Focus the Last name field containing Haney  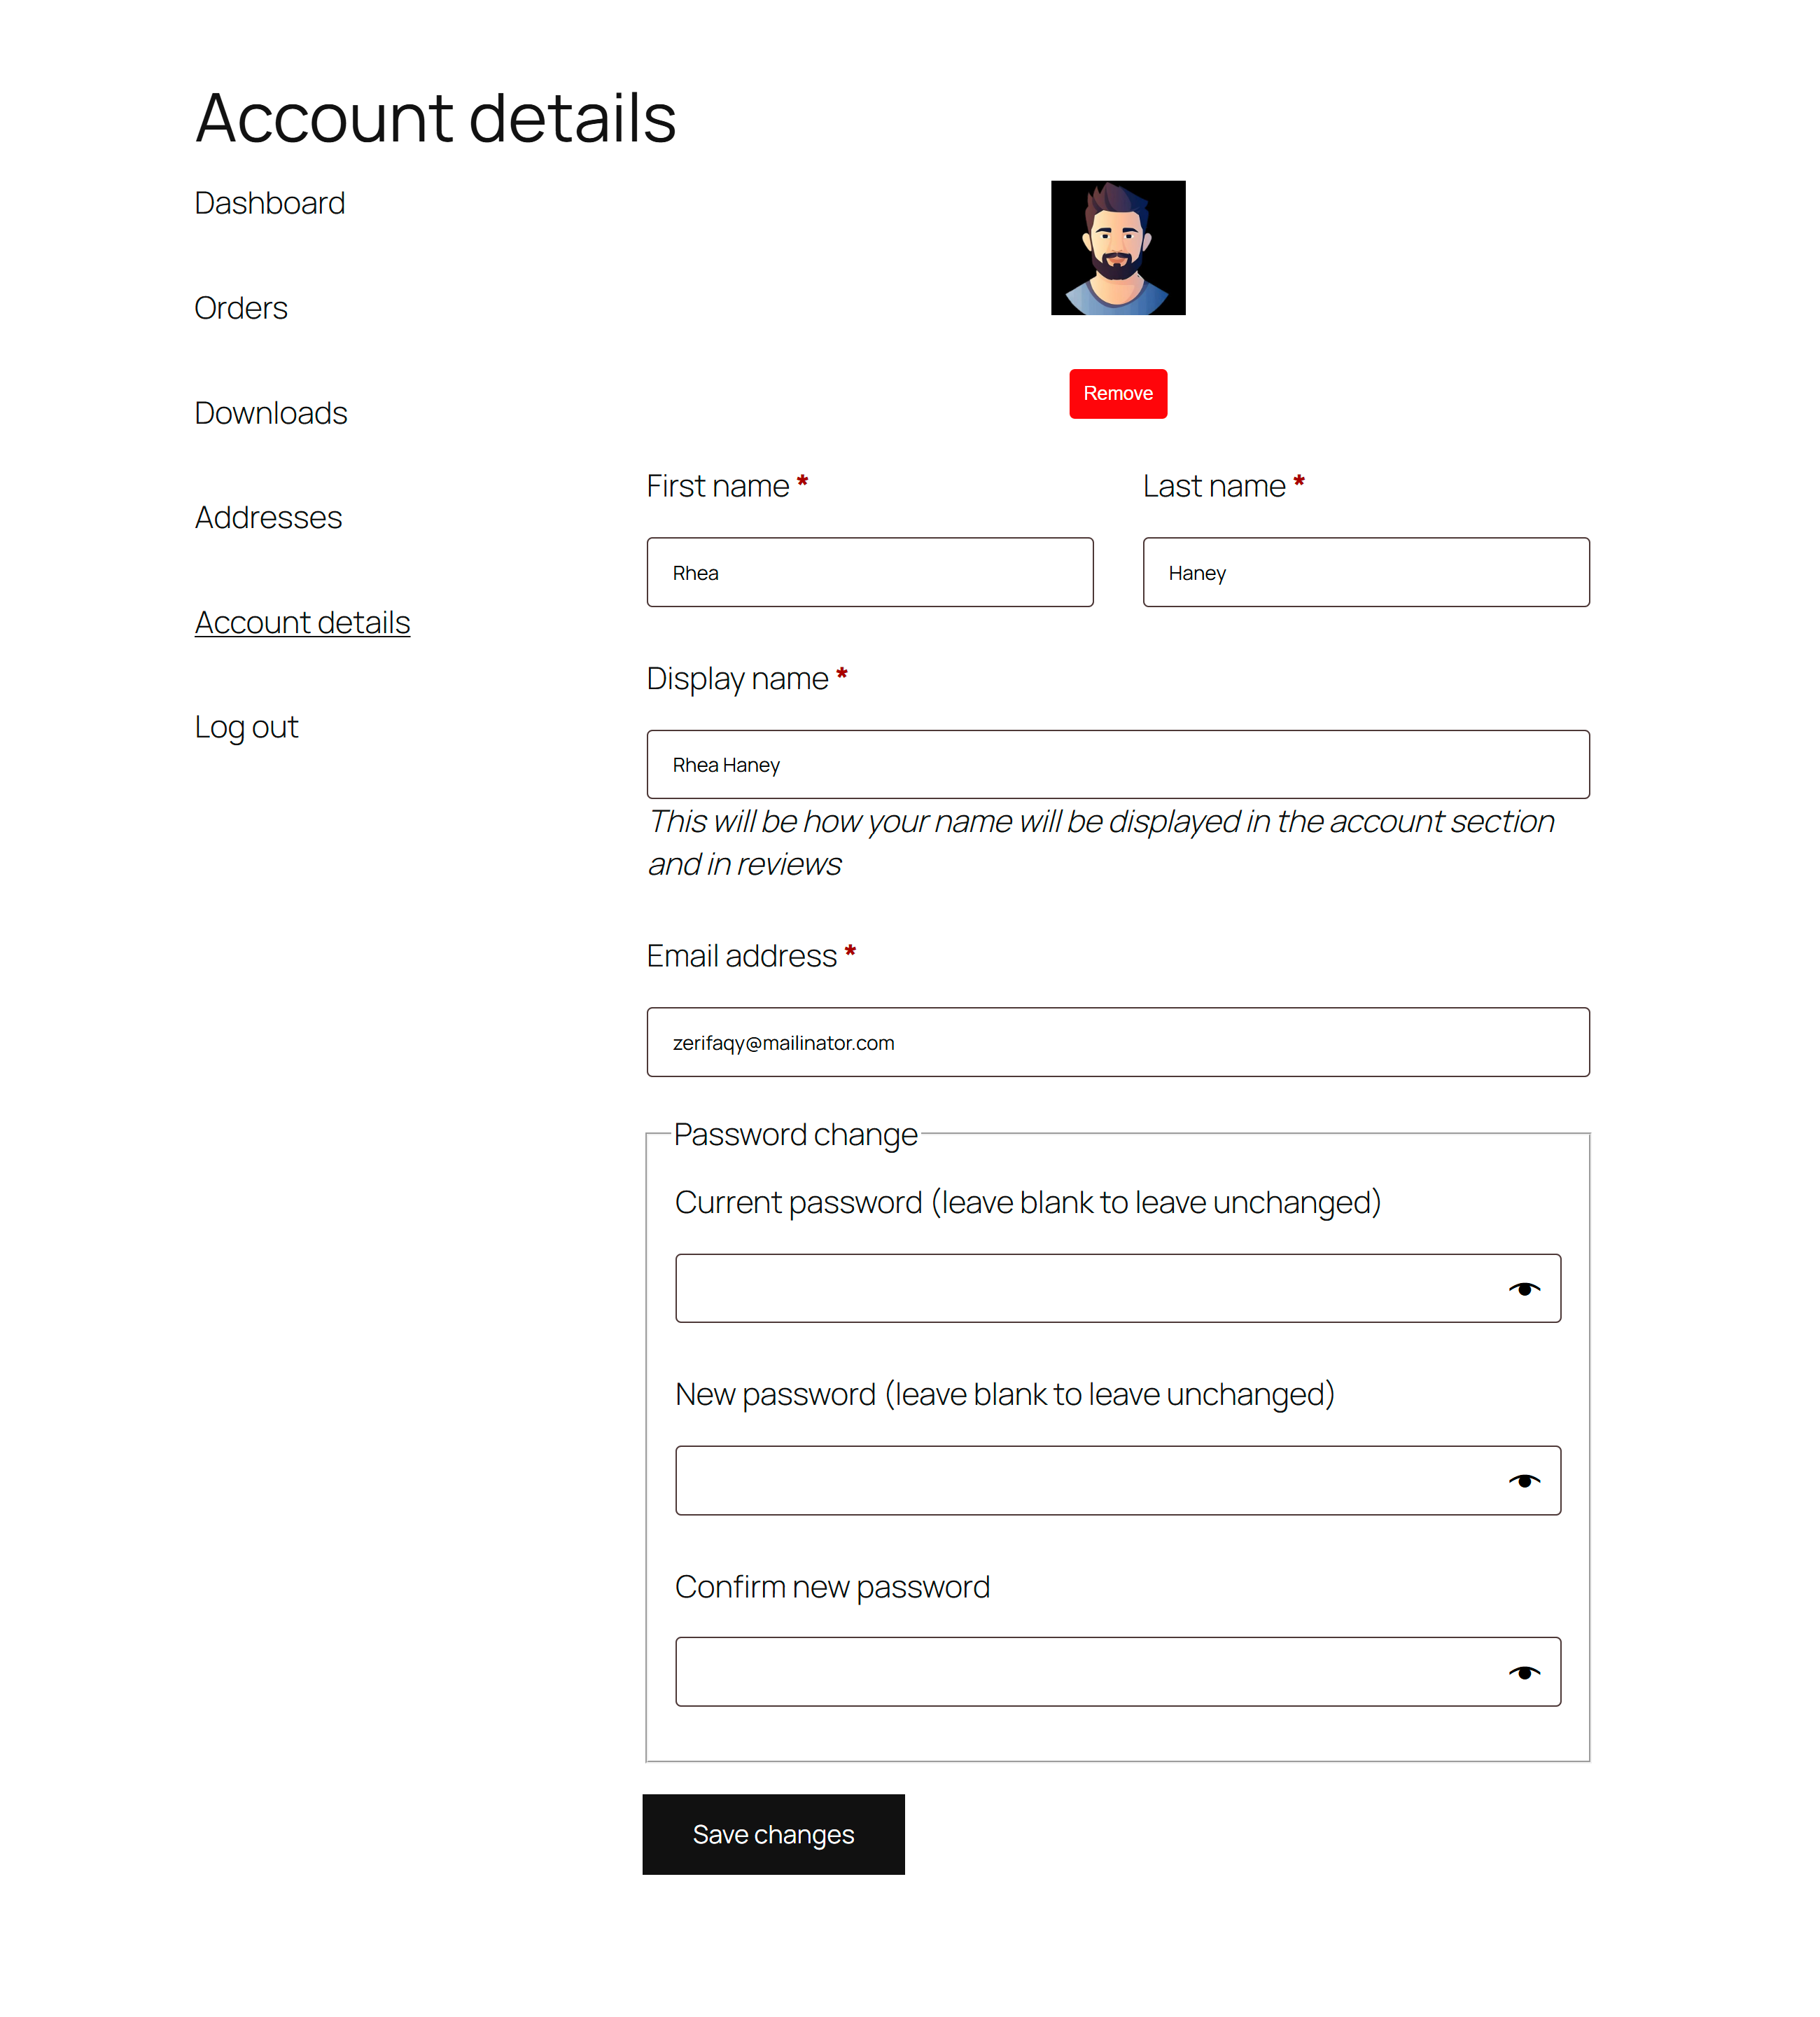(1366, 572)
